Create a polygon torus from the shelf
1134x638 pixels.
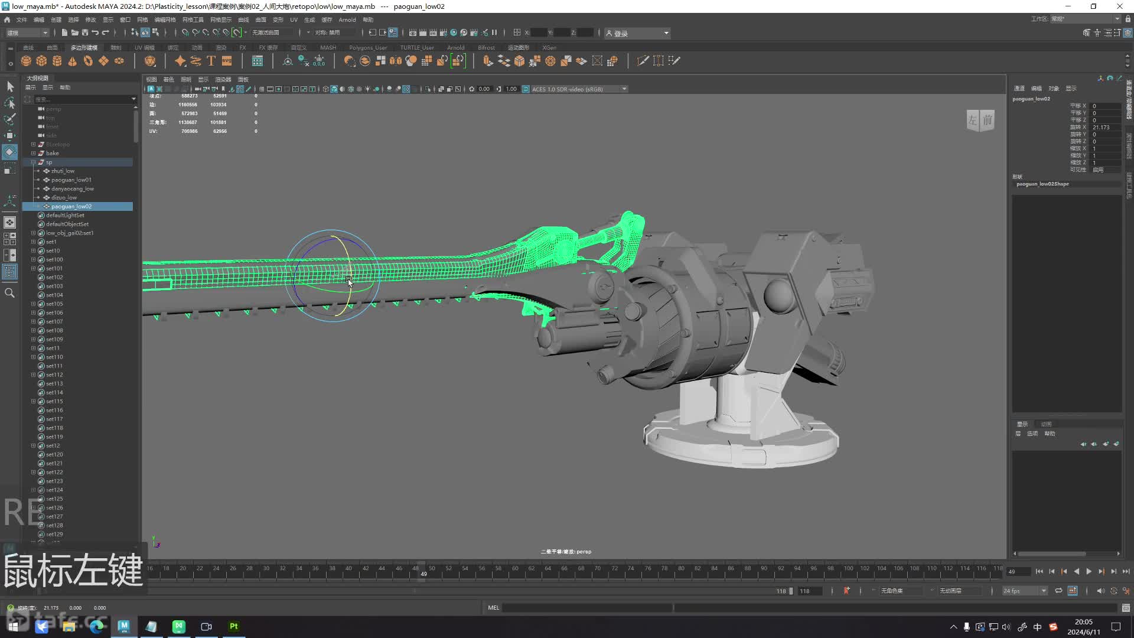point(88,61)
